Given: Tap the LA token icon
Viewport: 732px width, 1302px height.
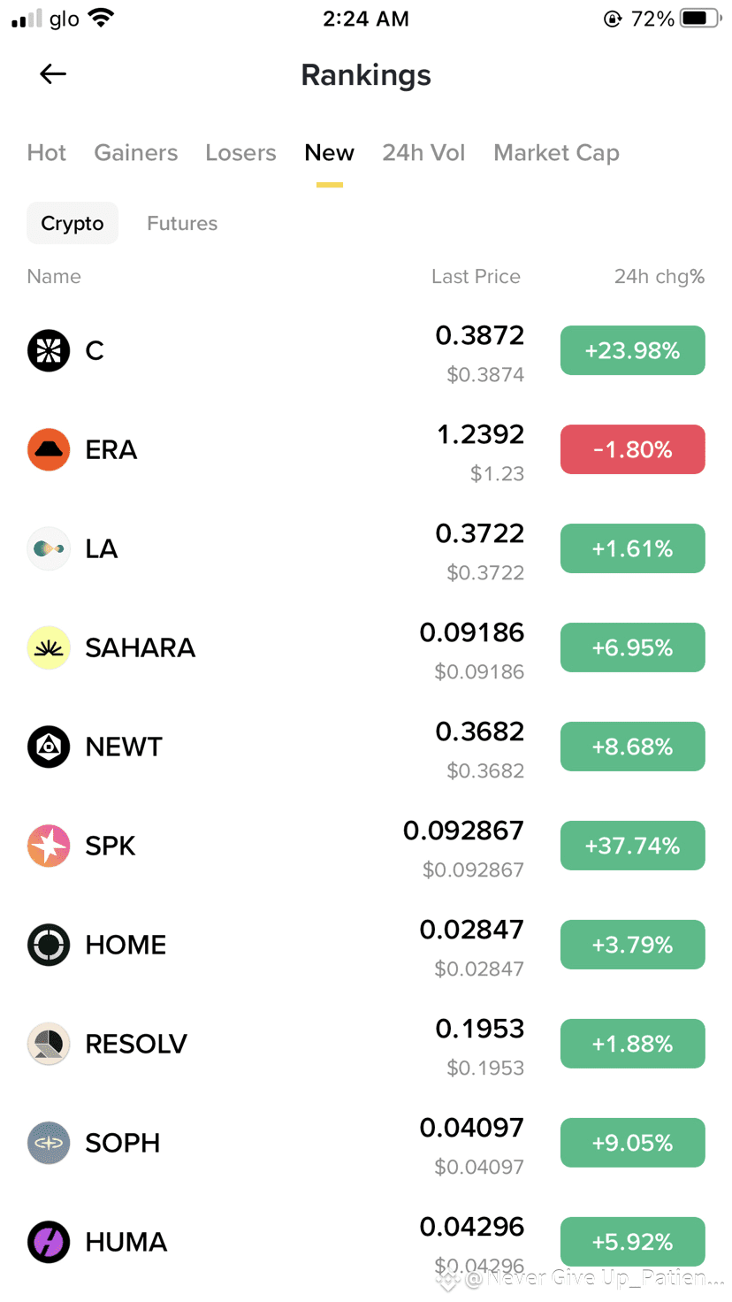Looking at the screenshot, I should (49, 548).
